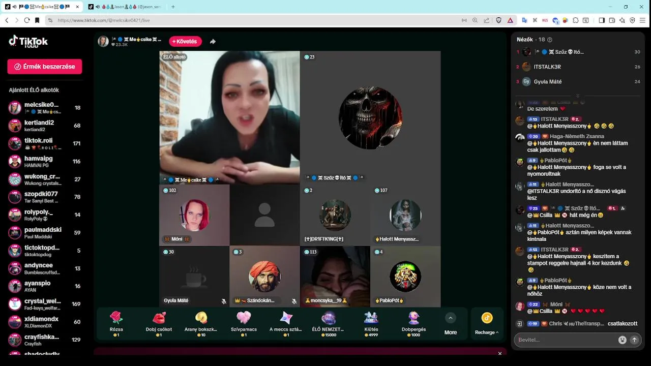The image size is (651, 366).
Task: Bookmark this page
Action: (x=37, y=20)
